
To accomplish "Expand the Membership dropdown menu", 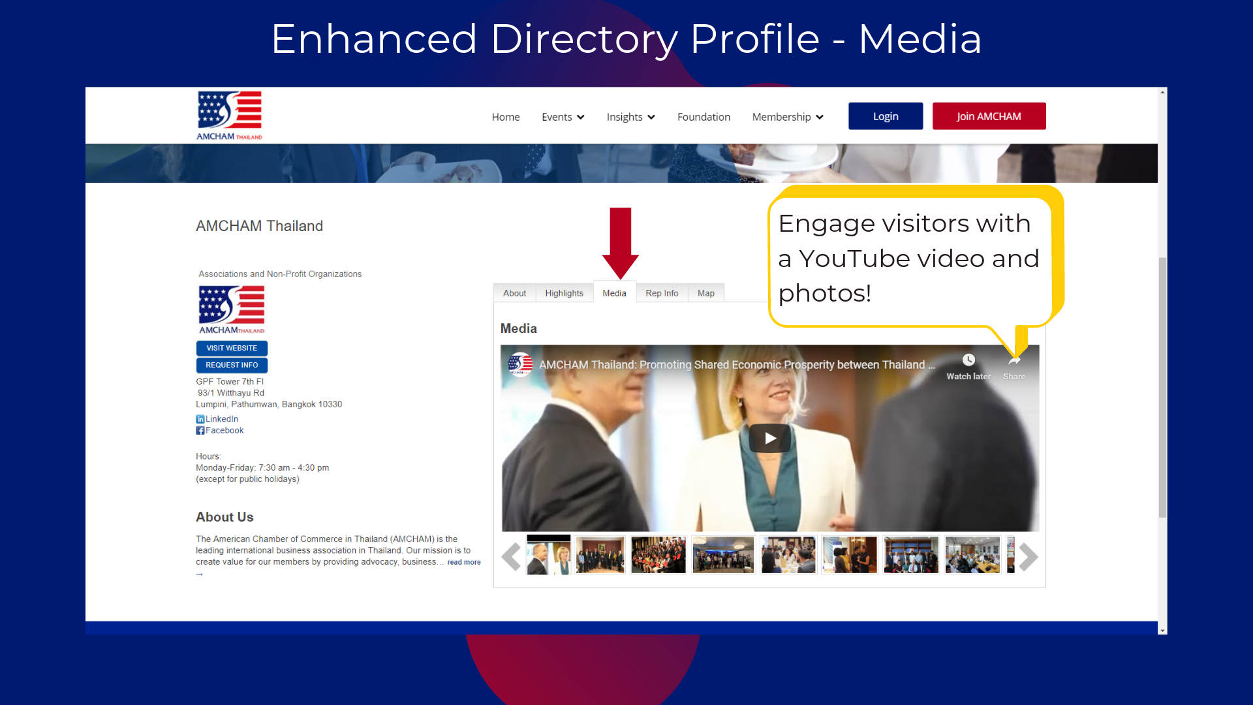I will click(788, 117).
